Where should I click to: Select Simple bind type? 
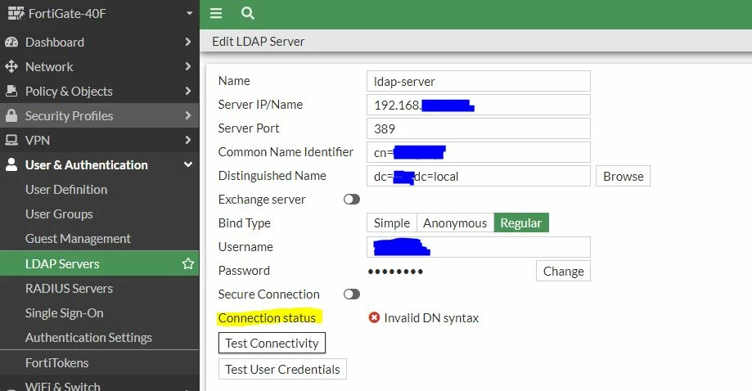pos(392,222)
